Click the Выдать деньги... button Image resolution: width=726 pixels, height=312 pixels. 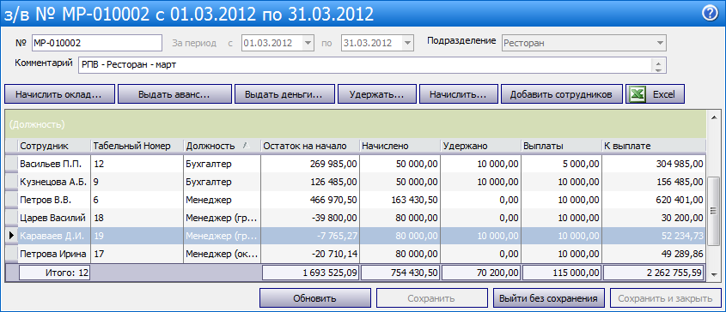point(284,94)
